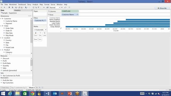Open the Size marks card

point(40,34)
